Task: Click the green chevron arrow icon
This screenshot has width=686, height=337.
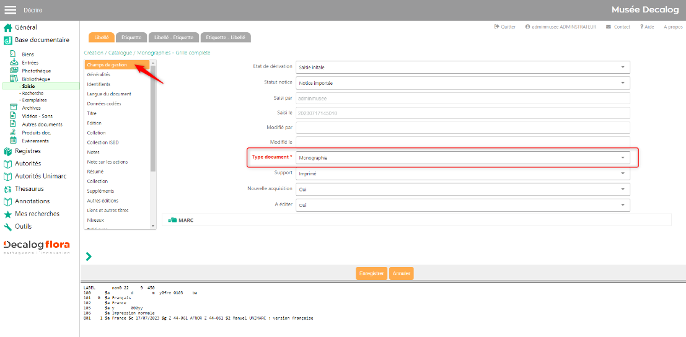Action: tap(89, 256)
